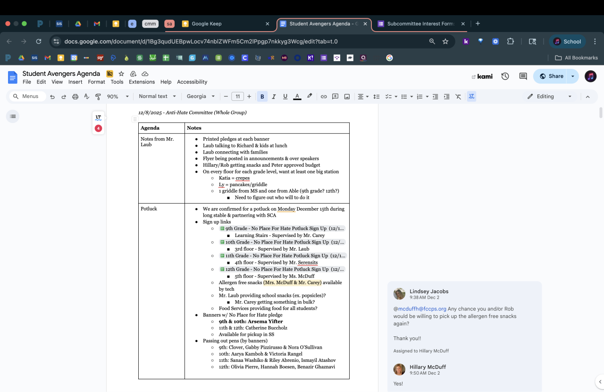The width and height of the screenshot is (604, 392).
Task: Open the Extensions menu
Action: (x=142, y=82)
